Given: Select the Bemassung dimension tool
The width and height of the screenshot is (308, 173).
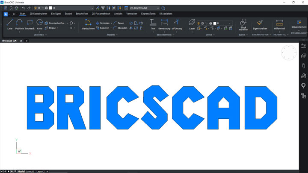Looking at the screenshot, I should coord(164,24).
